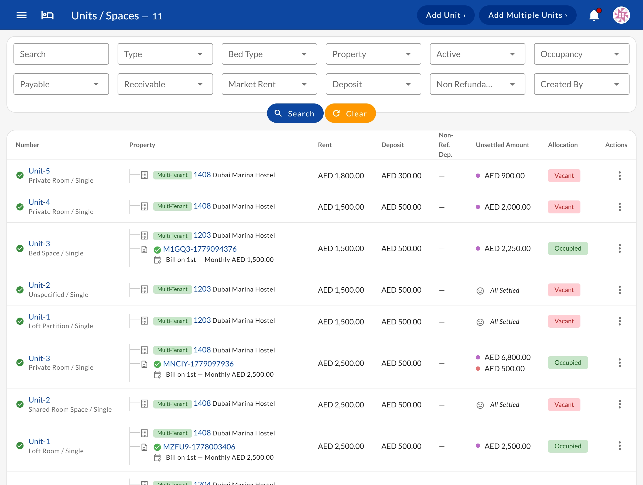
Task: Click the lease document icon beside M1GQ3-1779094376
Action: tap(144, 250)
